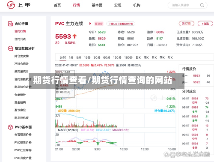Click the current price 5593
This screenshot has height=162, width=214.
(x=63, y=36)
